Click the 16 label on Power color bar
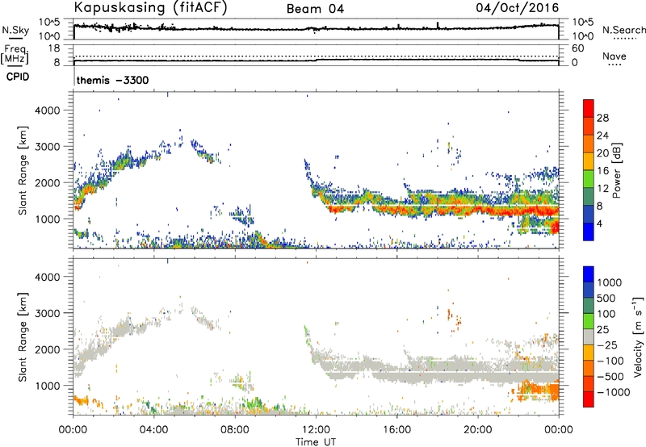Viewport: 646px width, 447px height. [x=602, y=171]
